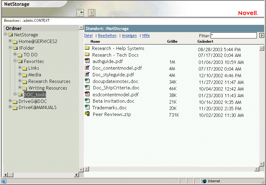Click the Doc_ShipCriteria.doc file icon
The height and width of the screenshot is (185, 266).
(87, 87)
